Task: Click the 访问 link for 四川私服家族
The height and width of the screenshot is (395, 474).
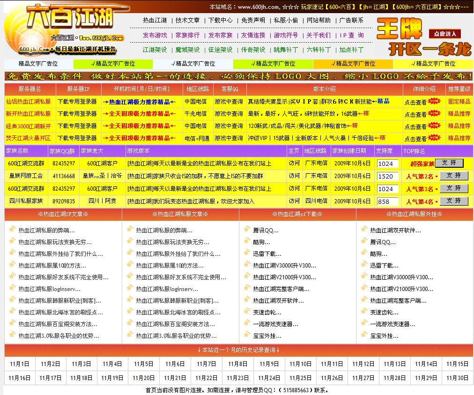Action: point(294,201)
